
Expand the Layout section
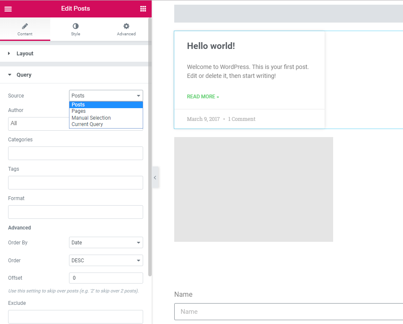(25, 54)
